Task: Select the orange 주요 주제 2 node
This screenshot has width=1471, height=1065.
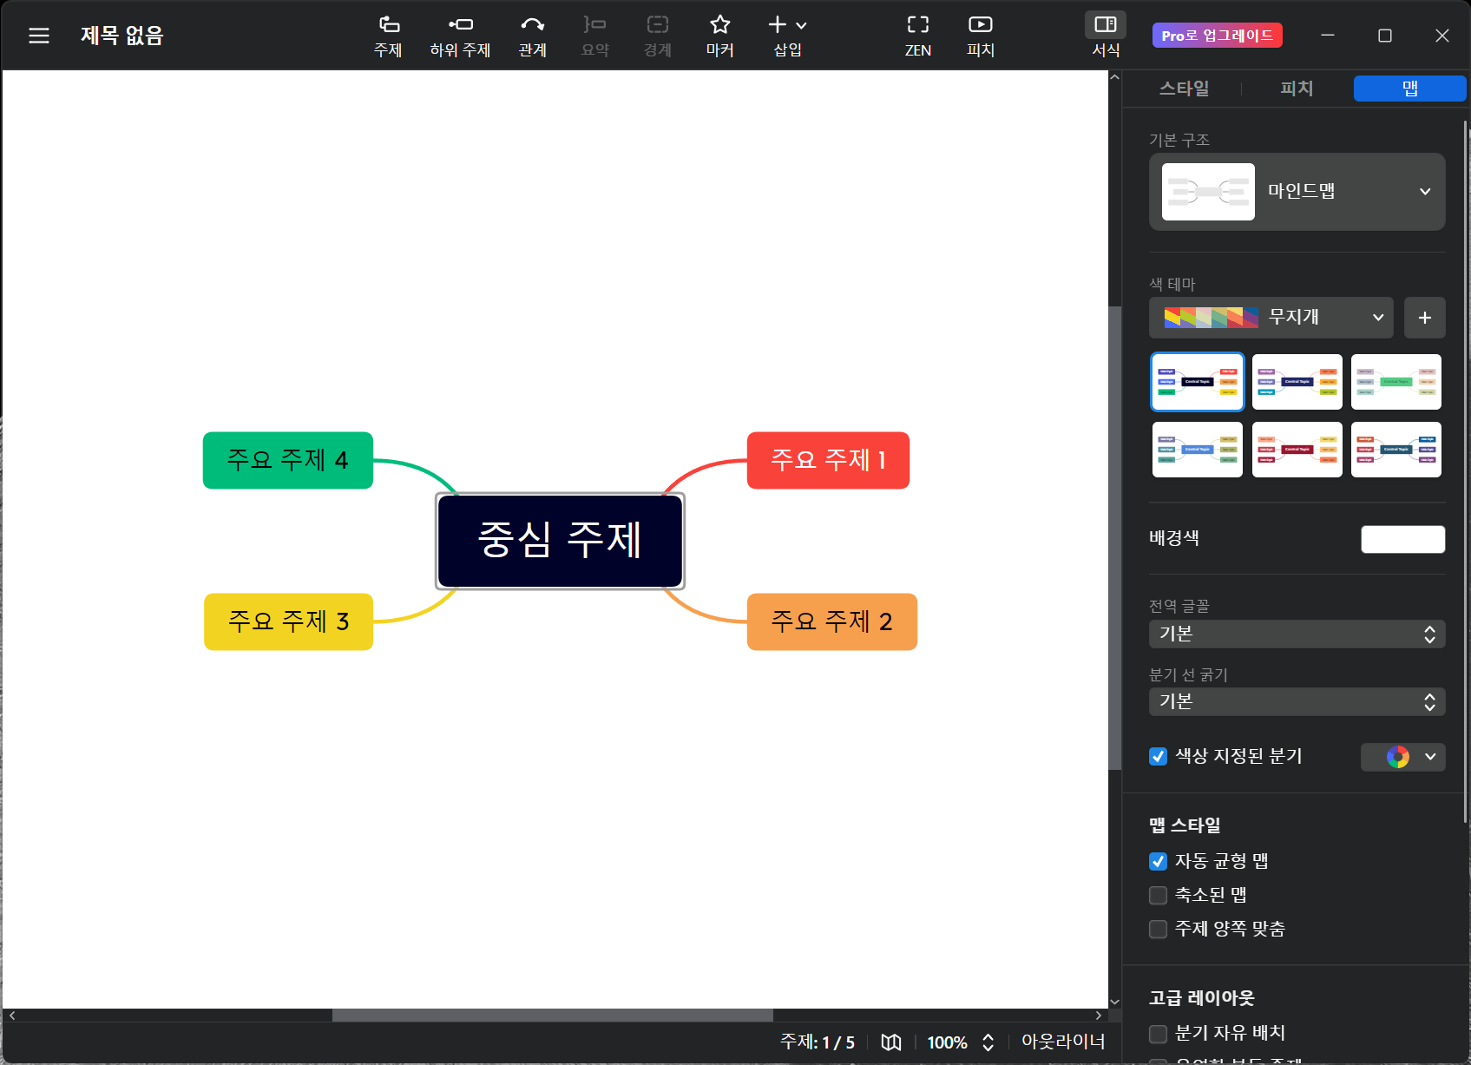Action: [831, 621]
